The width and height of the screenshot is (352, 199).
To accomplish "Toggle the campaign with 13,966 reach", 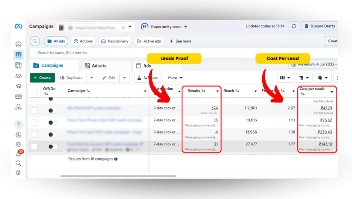I will (x=52, y=135).
